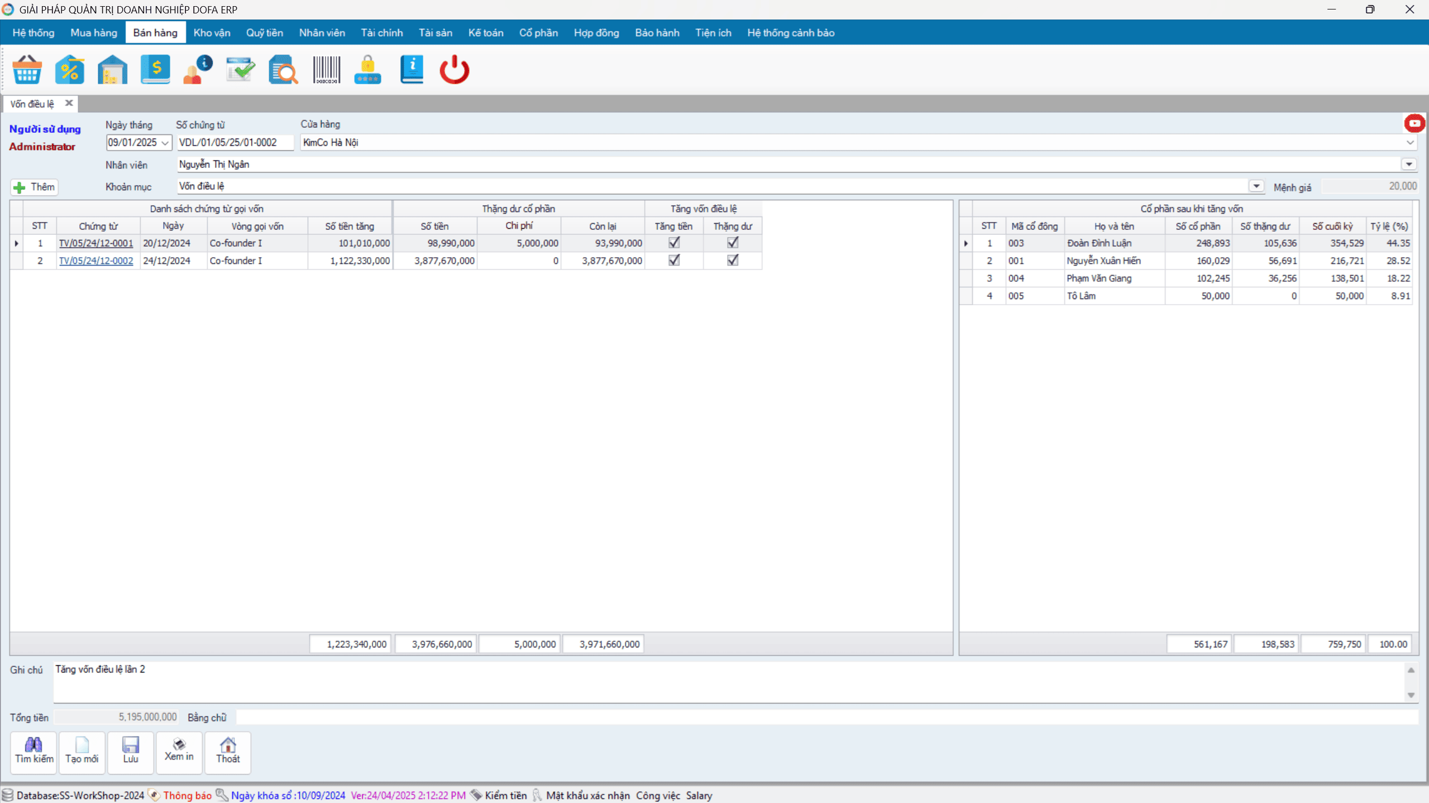Click Ghi chú scrollbar down arrow
Image resolution: width=1429 pixels, height=803 pixels.
[x=1411, y=695]
